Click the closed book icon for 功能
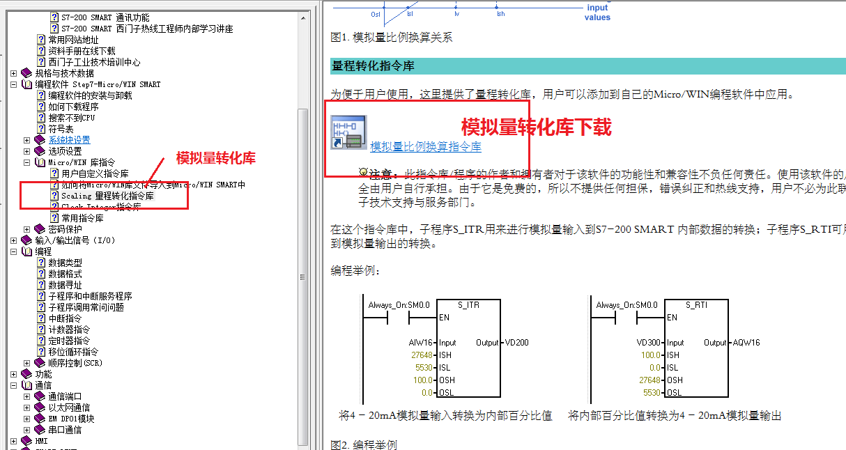 pyautogui.click(x=27, y=374)
